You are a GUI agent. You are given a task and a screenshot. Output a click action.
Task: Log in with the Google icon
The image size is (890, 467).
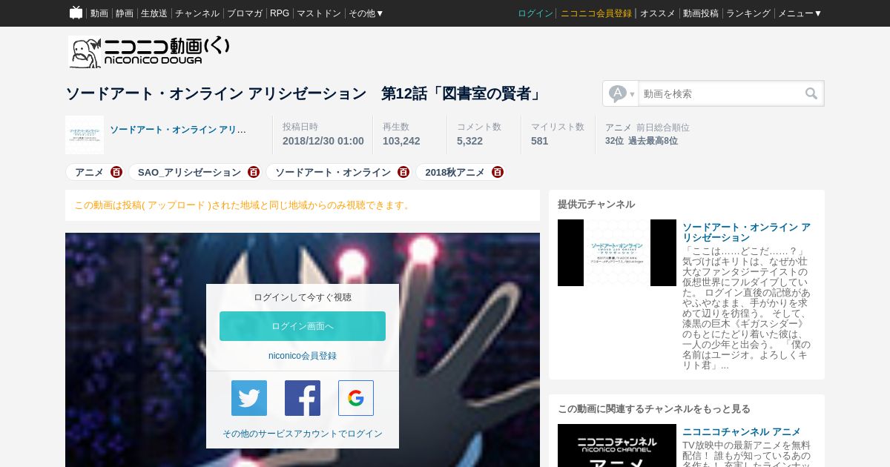coord(356,398)
